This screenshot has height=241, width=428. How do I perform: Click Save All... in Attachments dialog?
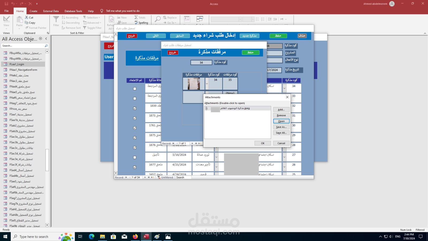(x=281, y=133)
